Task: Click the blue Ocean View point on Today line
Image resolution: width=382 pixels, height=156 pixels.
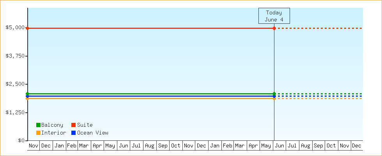Action: 274,96
